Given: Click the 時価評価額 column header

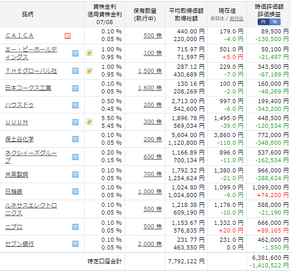Looking at the screenshot, I should (269, 7).
